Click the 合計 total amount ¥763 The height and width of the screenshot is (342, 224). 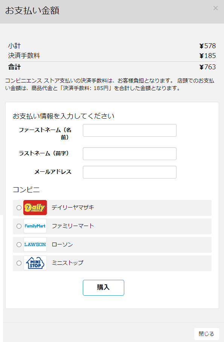(207, 67)
